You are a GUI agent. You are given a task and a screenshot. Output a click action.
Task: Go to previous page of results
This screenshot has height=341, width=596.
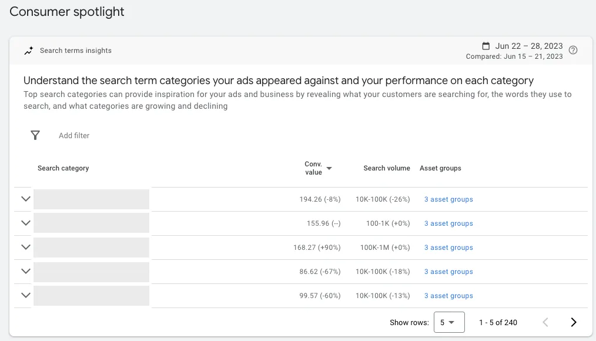point(545,322)
